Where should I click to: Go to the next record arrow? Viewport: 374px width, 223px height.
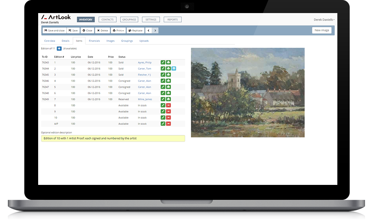155,31
